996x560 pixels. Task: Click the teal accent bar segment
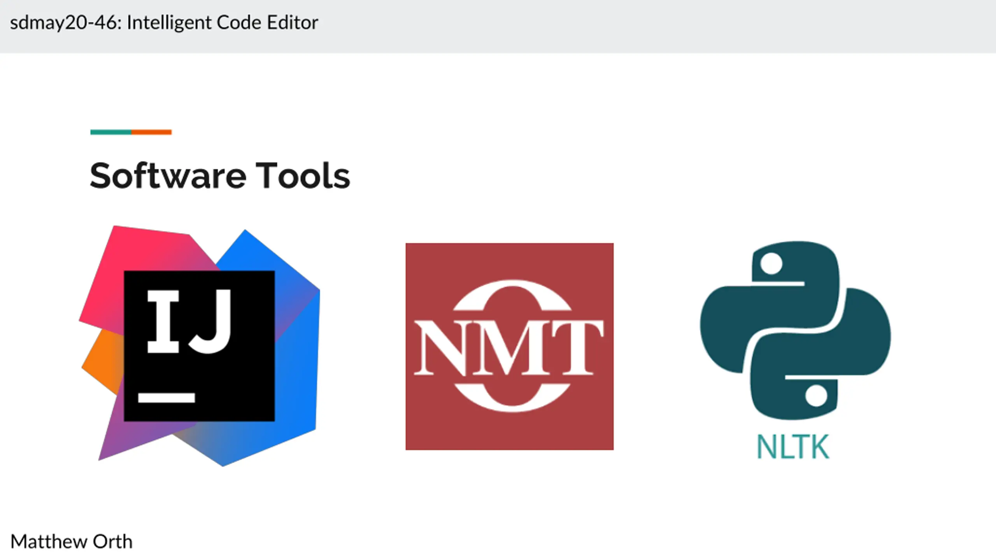(110, 132)
